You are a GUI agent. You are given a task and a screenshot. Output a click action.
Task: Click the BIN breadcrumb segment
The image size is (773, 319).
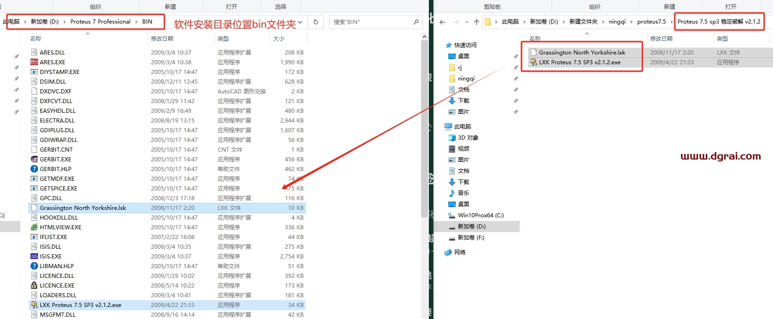pyautogui.click(x=147, y=22)
